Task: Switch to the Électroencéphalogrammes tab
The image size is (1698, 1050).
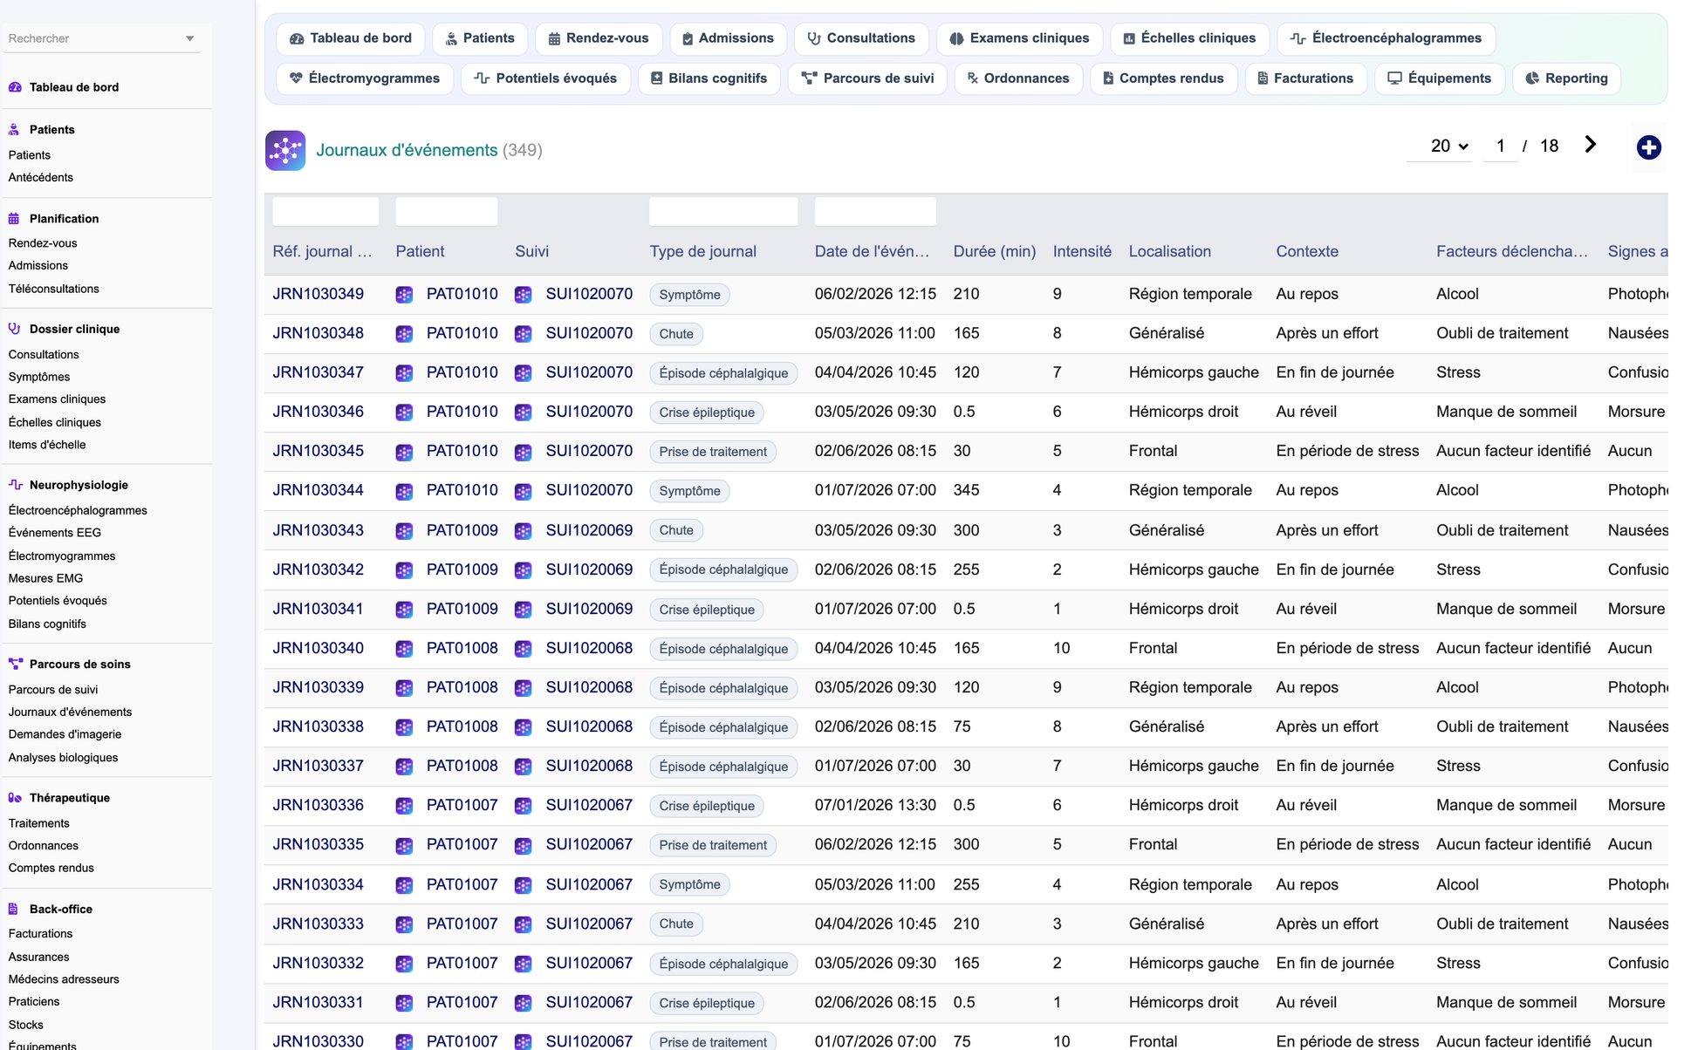Action: [x=1386, y=38]
